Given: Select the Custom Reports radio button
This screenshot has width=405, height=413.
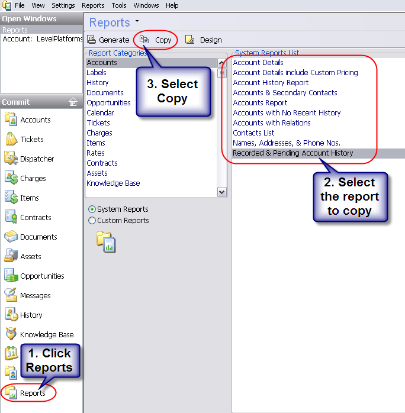Looking at the screenshot, I should (x=92, y=221).
